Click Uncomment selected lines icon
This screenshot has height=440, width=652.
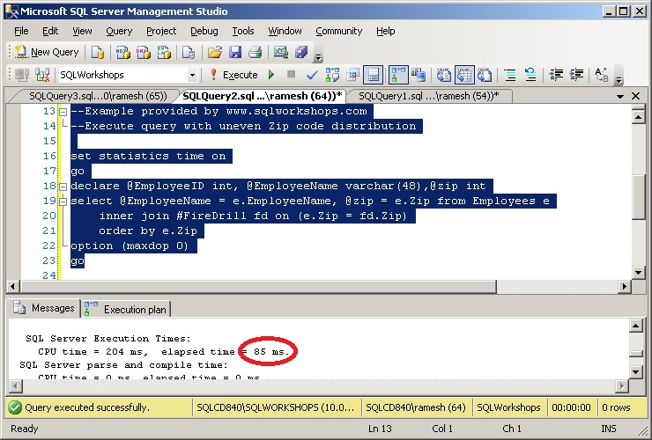530,75
